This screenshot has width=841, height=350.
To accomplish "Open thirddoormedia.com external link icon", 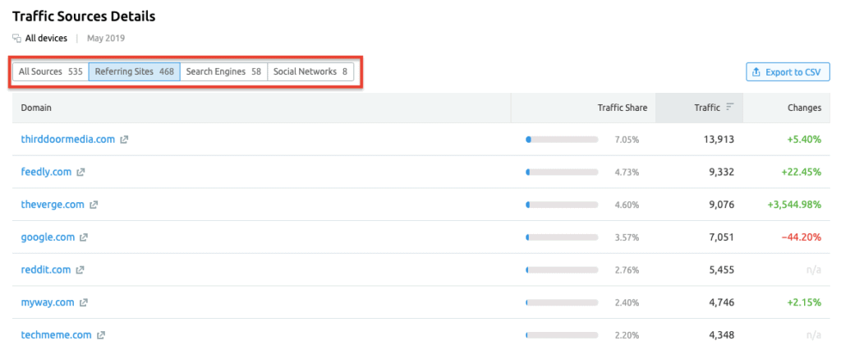I will click(124, 140).
